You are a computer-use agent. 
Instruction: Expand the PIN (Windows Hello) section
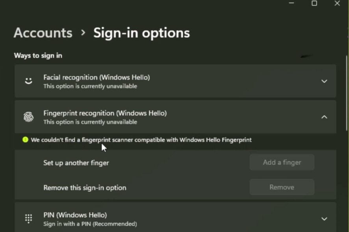324,219
